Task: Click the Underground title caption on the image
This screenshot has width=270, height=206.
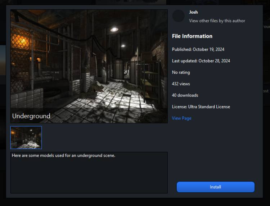Action: click(31, 116)
